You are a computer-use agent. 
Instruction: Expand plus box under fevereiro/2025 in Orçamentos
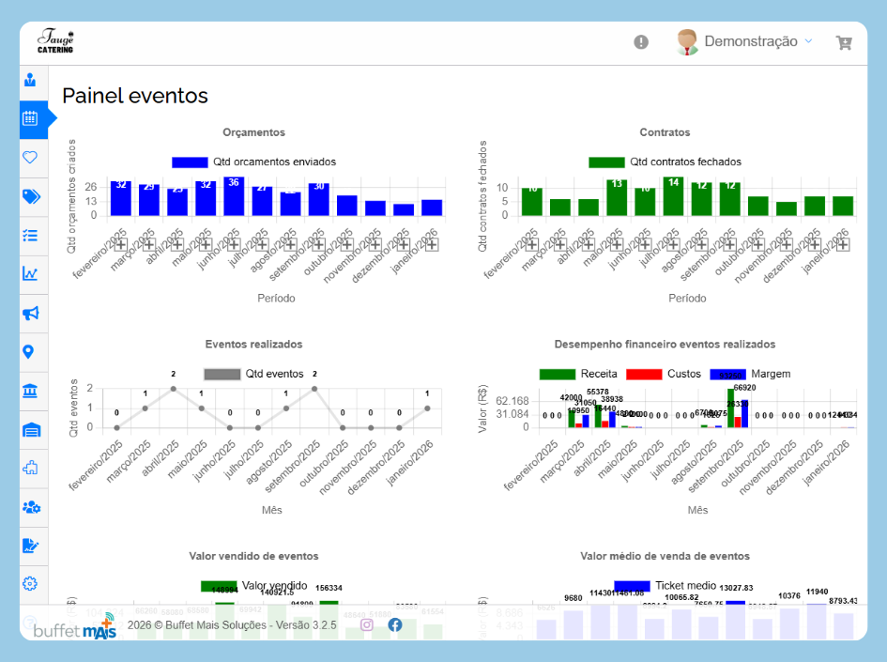(x=120, y=245)
